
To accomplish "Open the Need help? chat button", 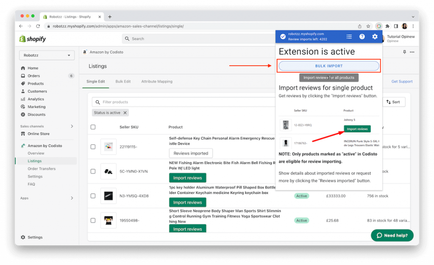I will 392,235.
